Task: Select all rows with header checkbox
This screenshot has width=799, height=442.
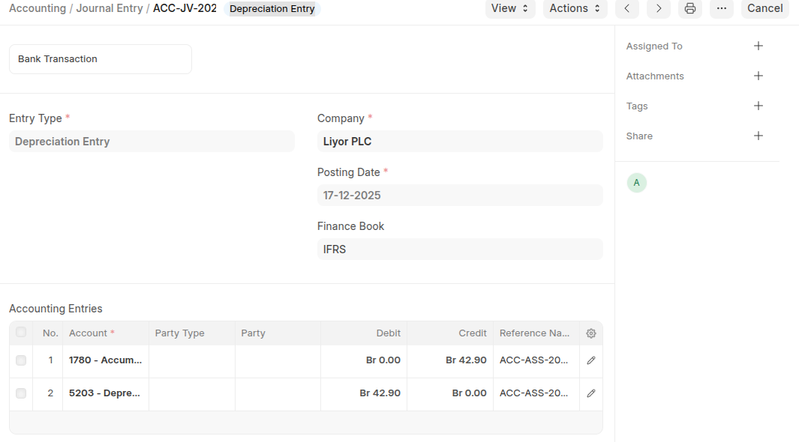Action: (21, 333)
